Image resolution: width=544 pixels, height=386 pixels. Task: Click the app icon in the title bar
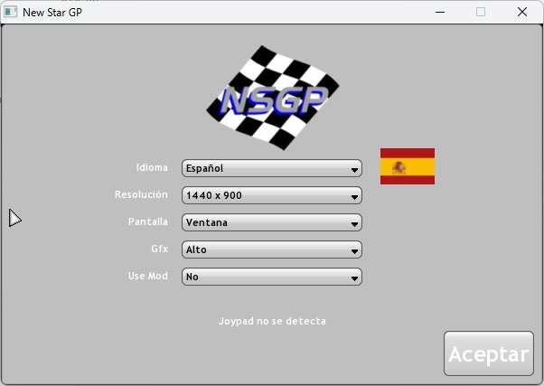(11, 12)
